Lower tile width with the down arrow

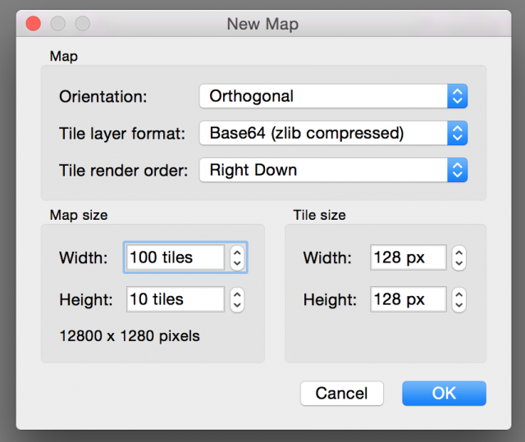pos(459,263)
